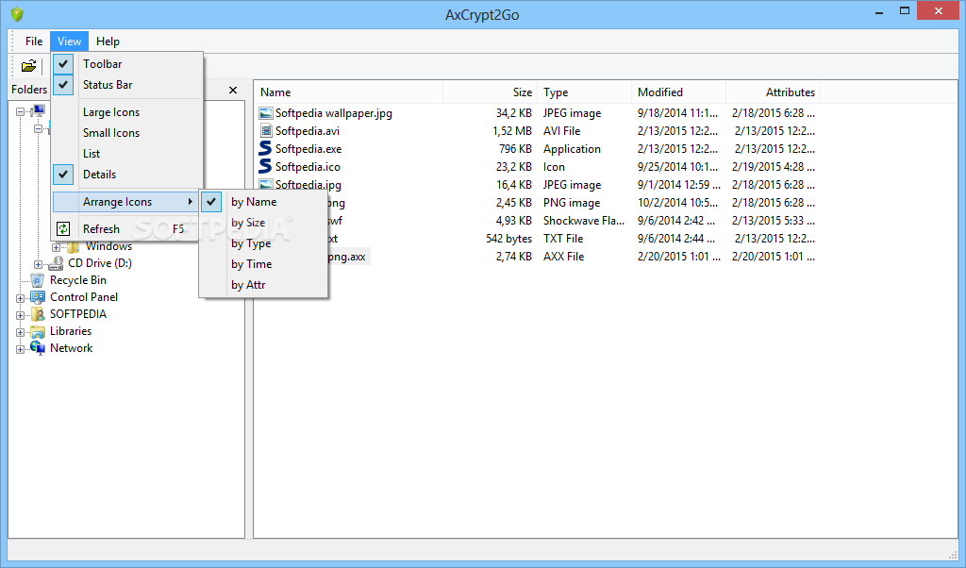Click the open folder toolbar icon
The image size is (966, 568).
coord(28,66)
